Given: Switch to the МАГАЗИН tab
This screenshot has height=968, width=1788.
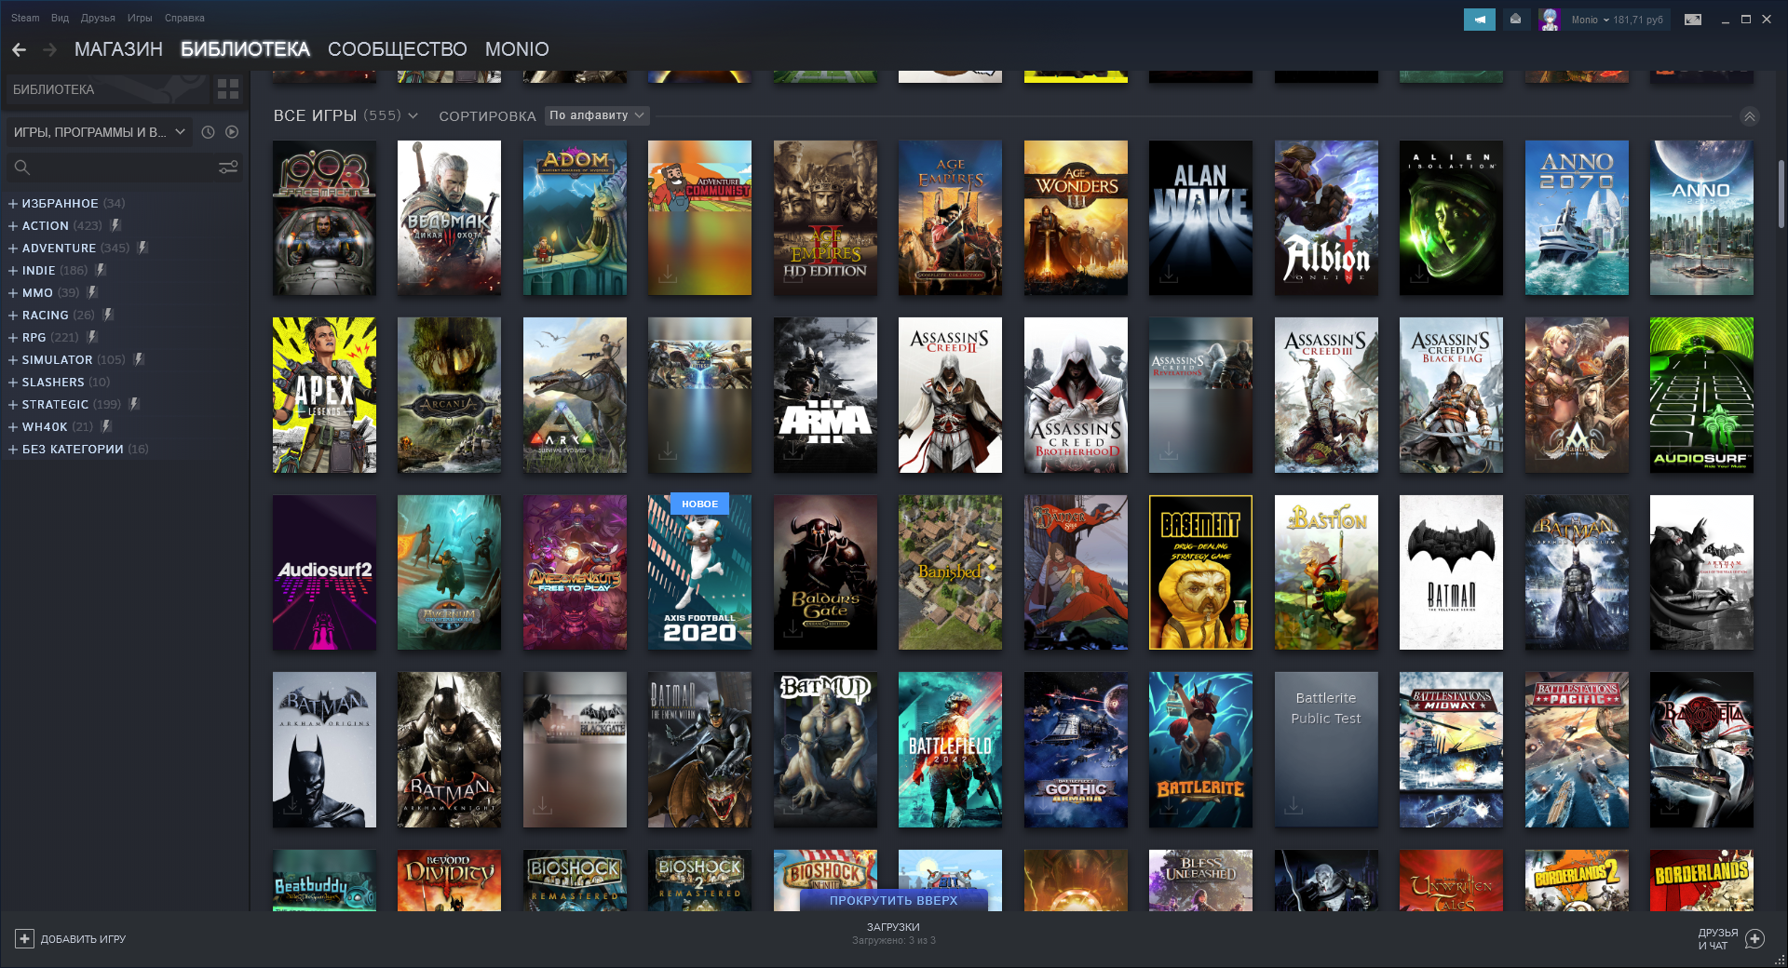Looking at the screenshot, I should (x=118, y=49).
